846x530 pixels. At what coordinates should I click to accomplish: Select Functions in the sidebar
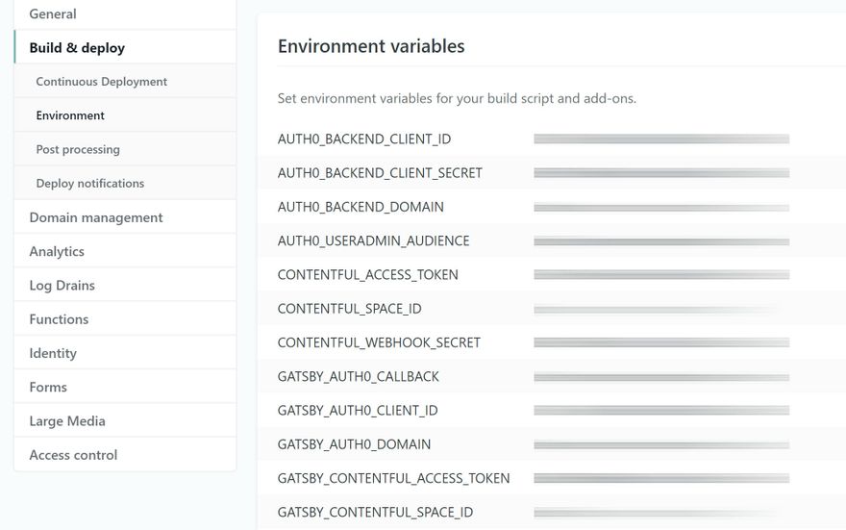(x=59, y=319)
